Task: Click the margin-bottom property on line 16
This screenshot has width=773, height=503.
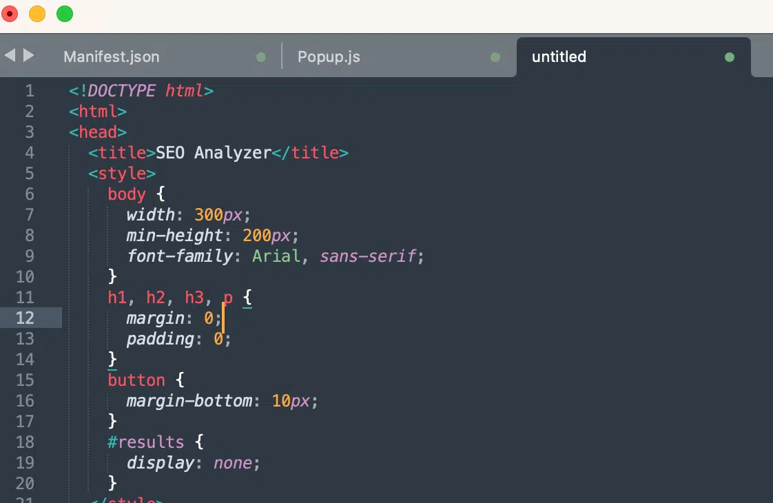Action: coord(189,400)
